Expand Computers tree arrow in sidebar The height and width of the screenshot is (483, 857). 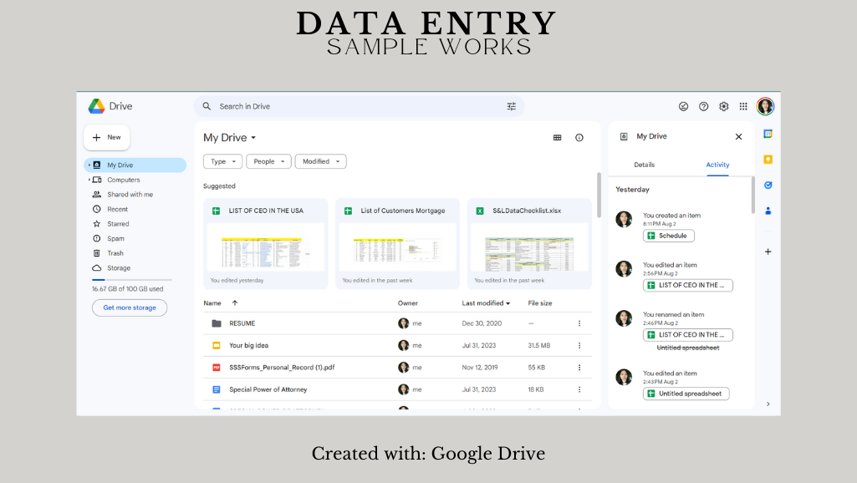click(89, 180)
